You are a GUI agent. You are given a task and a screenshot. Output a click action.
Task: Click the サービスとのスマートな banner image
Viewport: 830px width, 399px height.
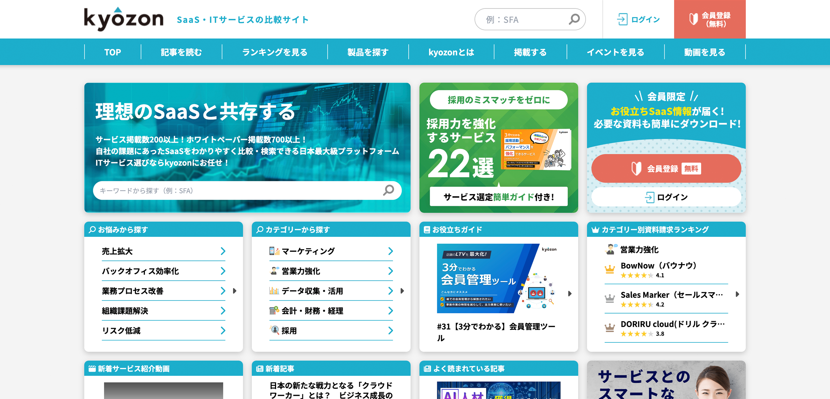pyautogui.click(x=666, y=380)
